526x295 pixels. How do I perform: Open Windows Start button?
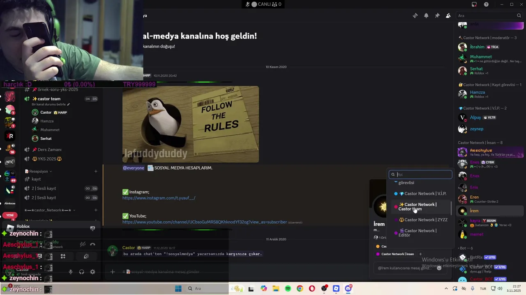click(x=178, y=288)
